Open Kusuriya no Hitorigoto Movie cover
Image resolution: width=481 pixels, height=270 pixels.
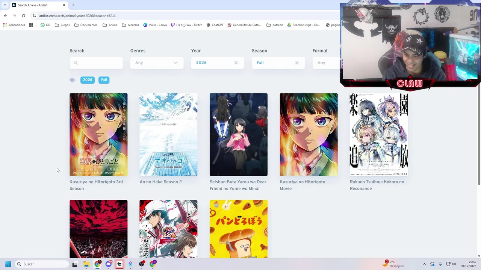click(x=309, y=135)
